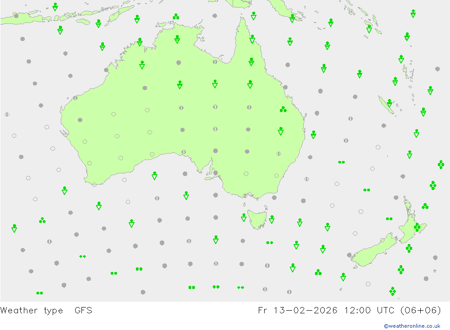Click the three-dot rain symbol on Queensland's east coast
Screen dimensions: 450x330
tap(283, 109)
